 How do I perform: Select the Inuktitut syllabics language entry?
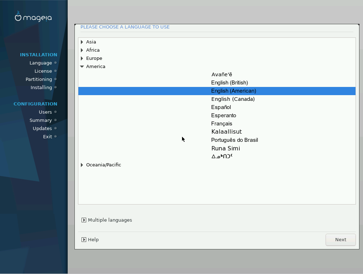click(222, 156)
